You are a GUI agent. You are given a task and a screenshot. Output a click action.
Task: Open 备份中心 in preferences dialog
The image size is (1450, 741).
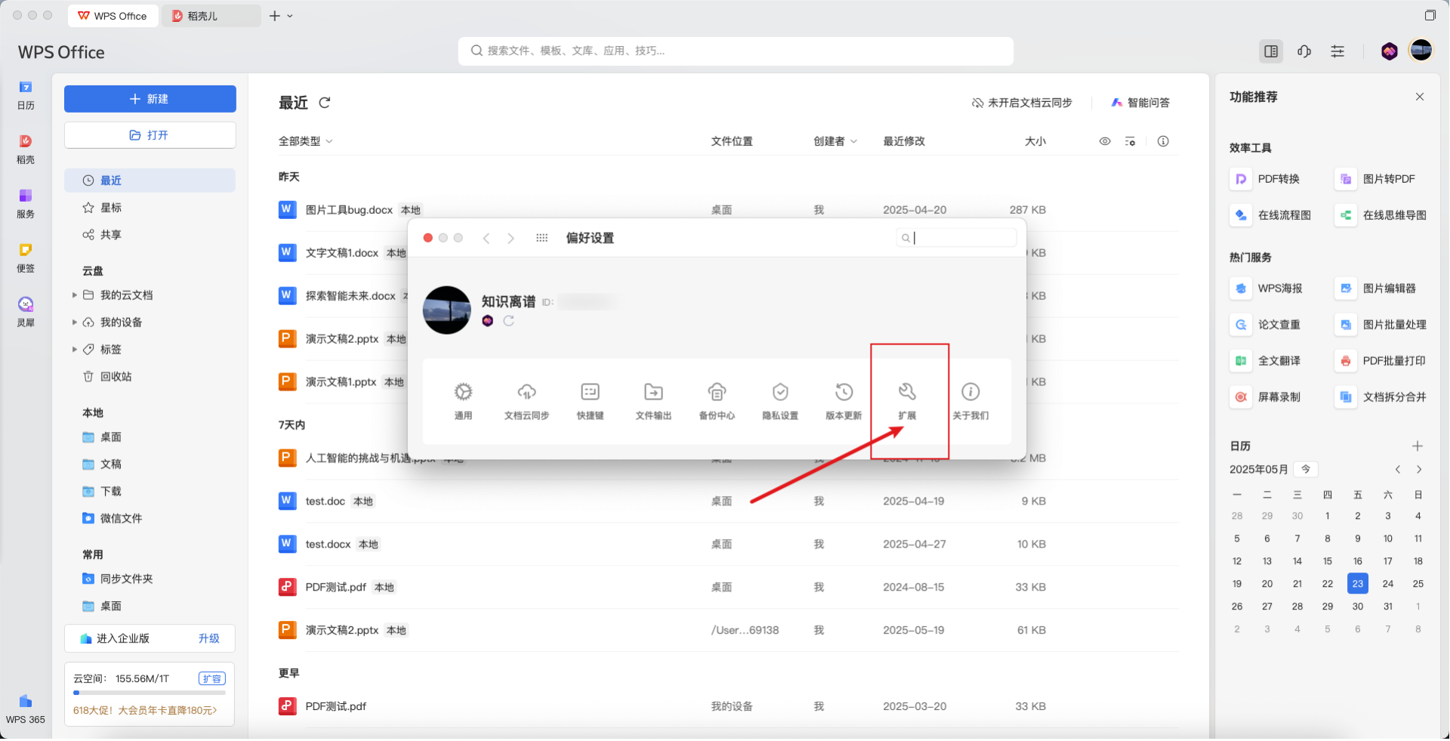(x=717, y=401)
